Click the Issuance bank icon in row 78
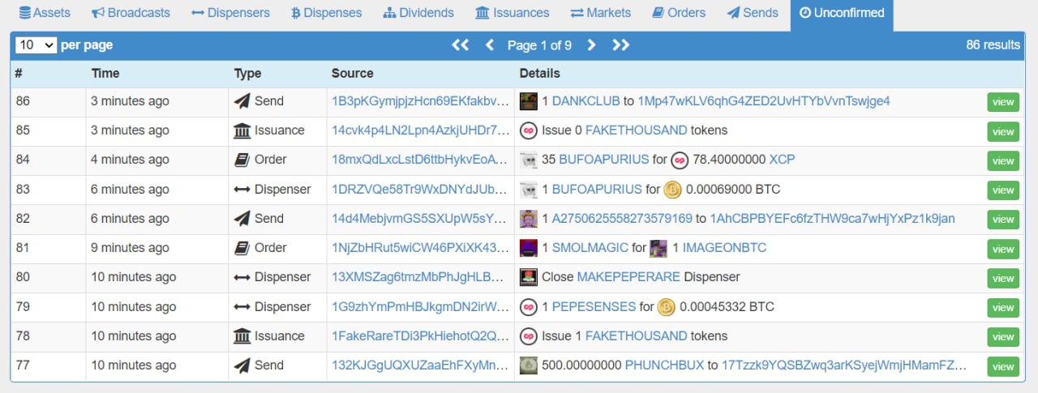 [x=242, y=336]
